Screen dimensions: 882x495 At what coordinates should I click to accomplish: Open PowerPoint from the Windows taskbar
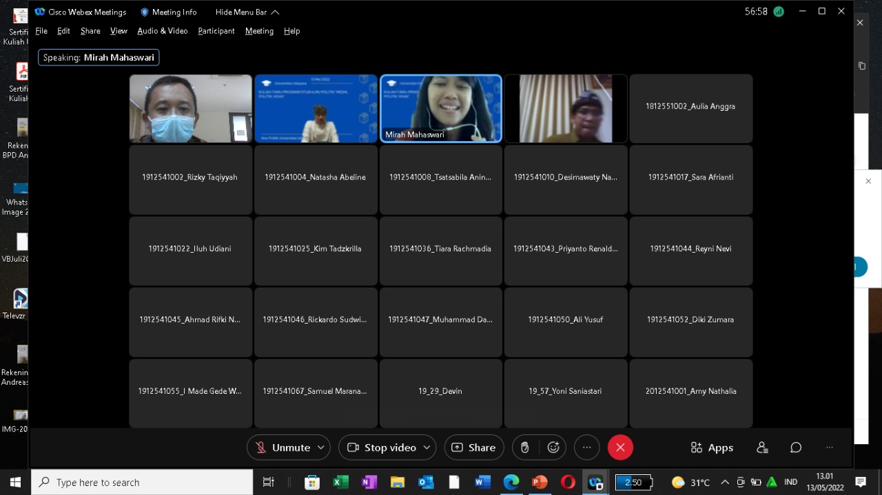(540, 482)
